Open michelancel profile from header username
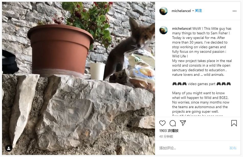 181,11
